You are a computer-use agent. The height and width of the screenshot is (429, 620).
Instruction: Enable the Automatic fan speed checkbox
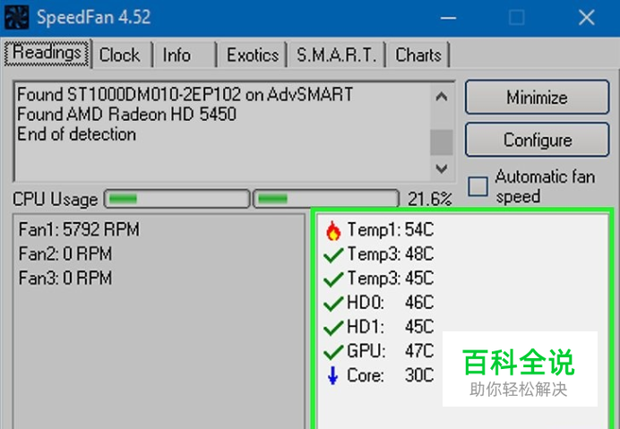point(478,186)
